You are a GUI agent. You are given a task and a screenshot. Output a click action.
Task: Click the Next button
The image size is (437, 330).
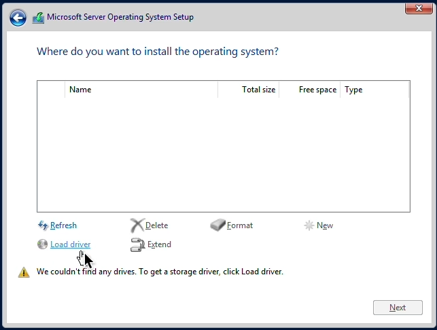(x=398, y=308)
